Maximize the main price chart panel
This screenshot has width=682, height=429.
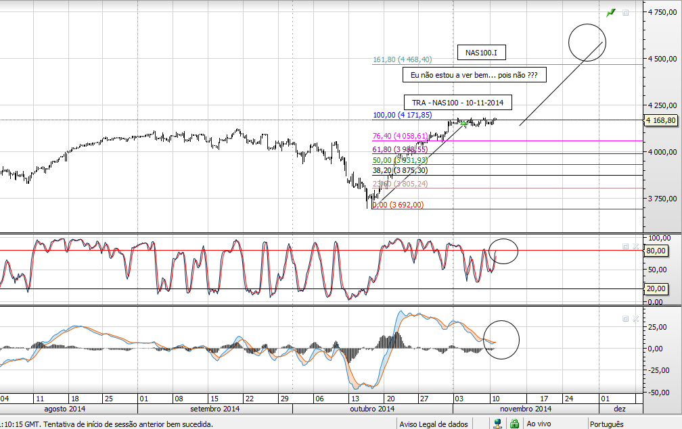pyautogui.click(x=626, y=12)
